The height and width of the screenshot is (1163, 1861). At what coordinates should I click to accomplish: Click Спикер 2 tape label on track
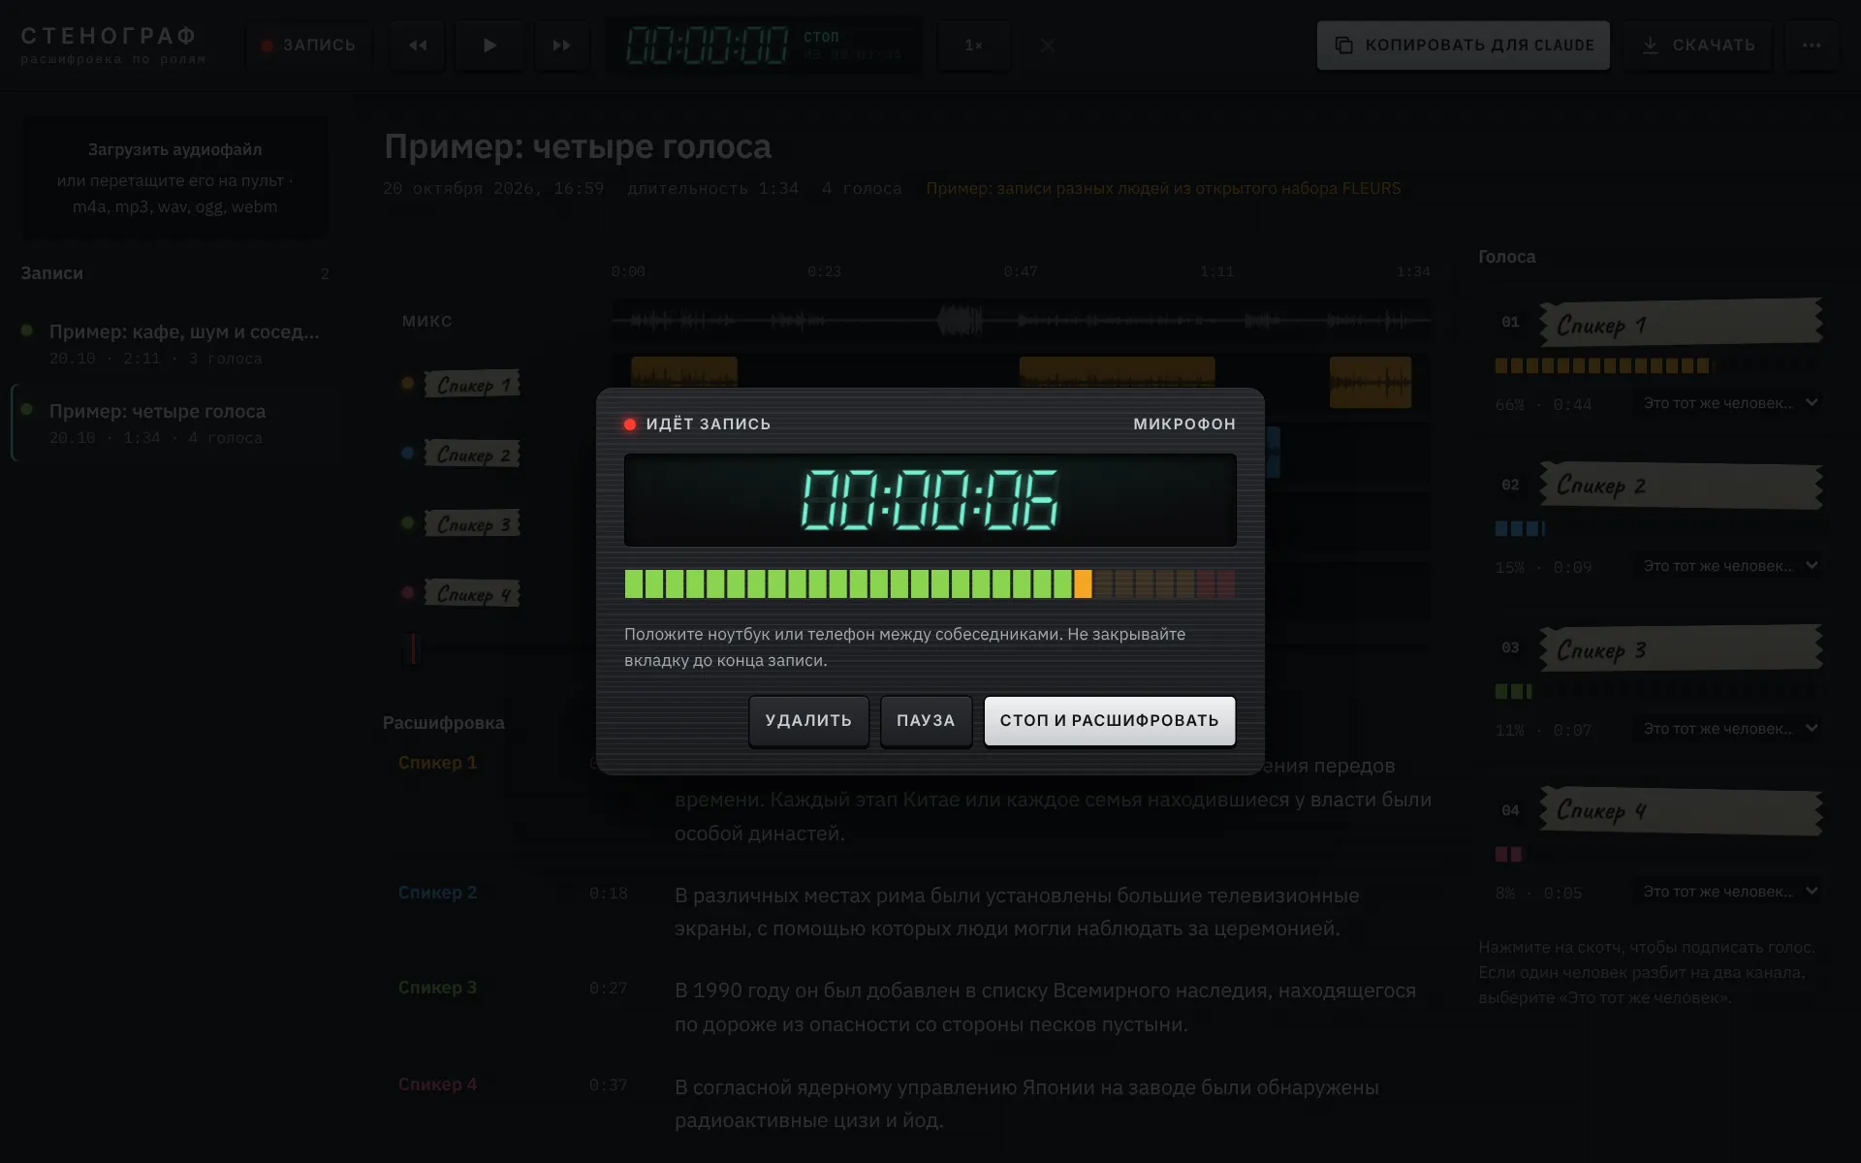point(472,454)
